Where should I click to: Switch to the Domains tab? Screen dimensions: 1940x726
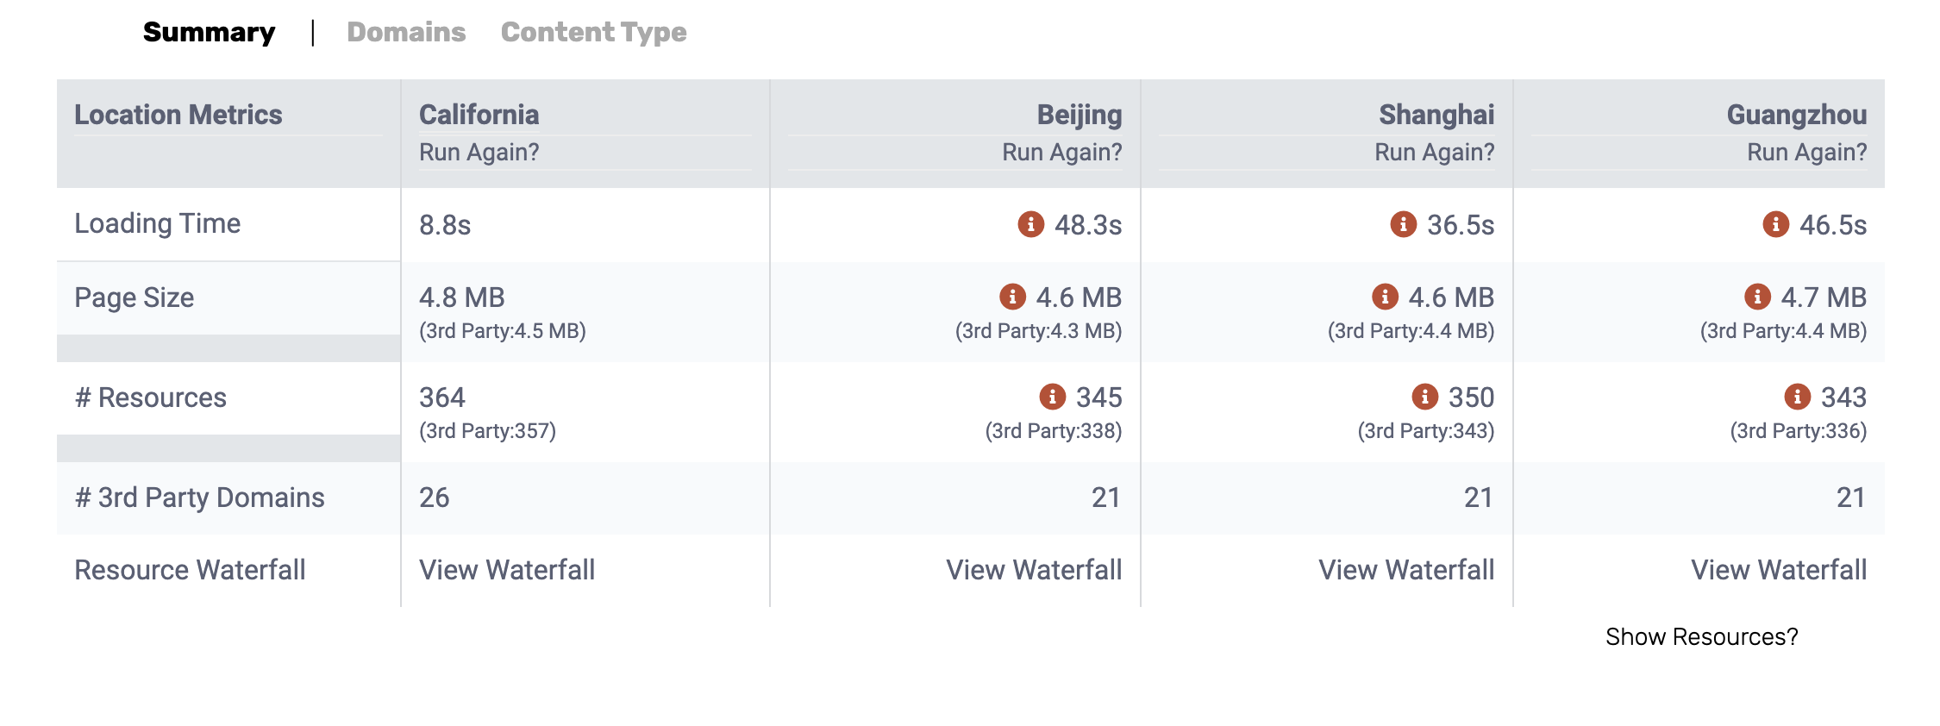[406, 33]
